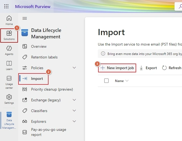Click the plus icon for New import job
Image resolution: width=182 pixels, height=141 pixels.
click(x=103, y=68)
